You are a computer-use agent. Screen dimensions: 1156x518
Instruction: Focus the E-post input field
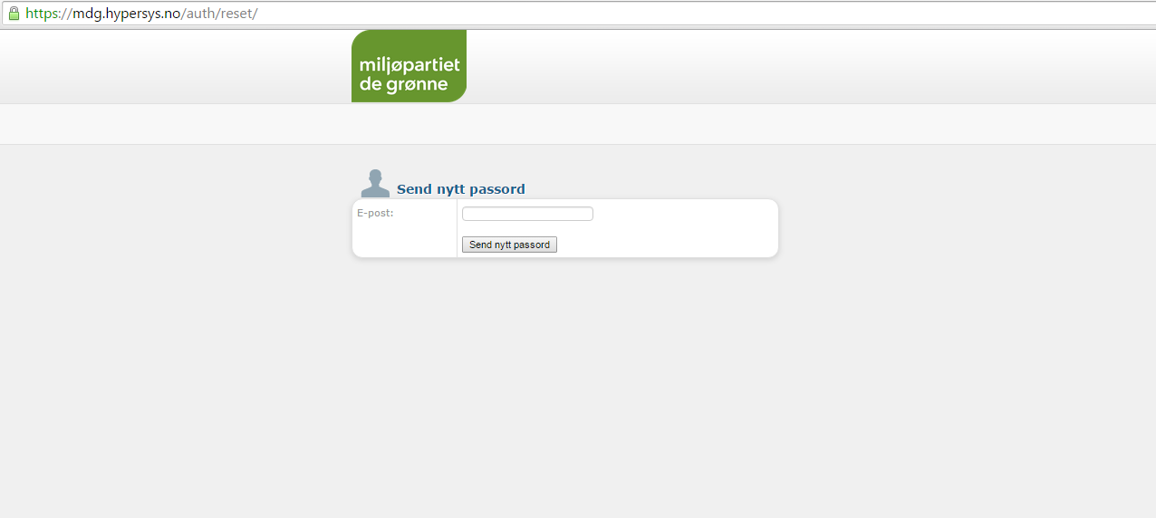tap(527, 214)
